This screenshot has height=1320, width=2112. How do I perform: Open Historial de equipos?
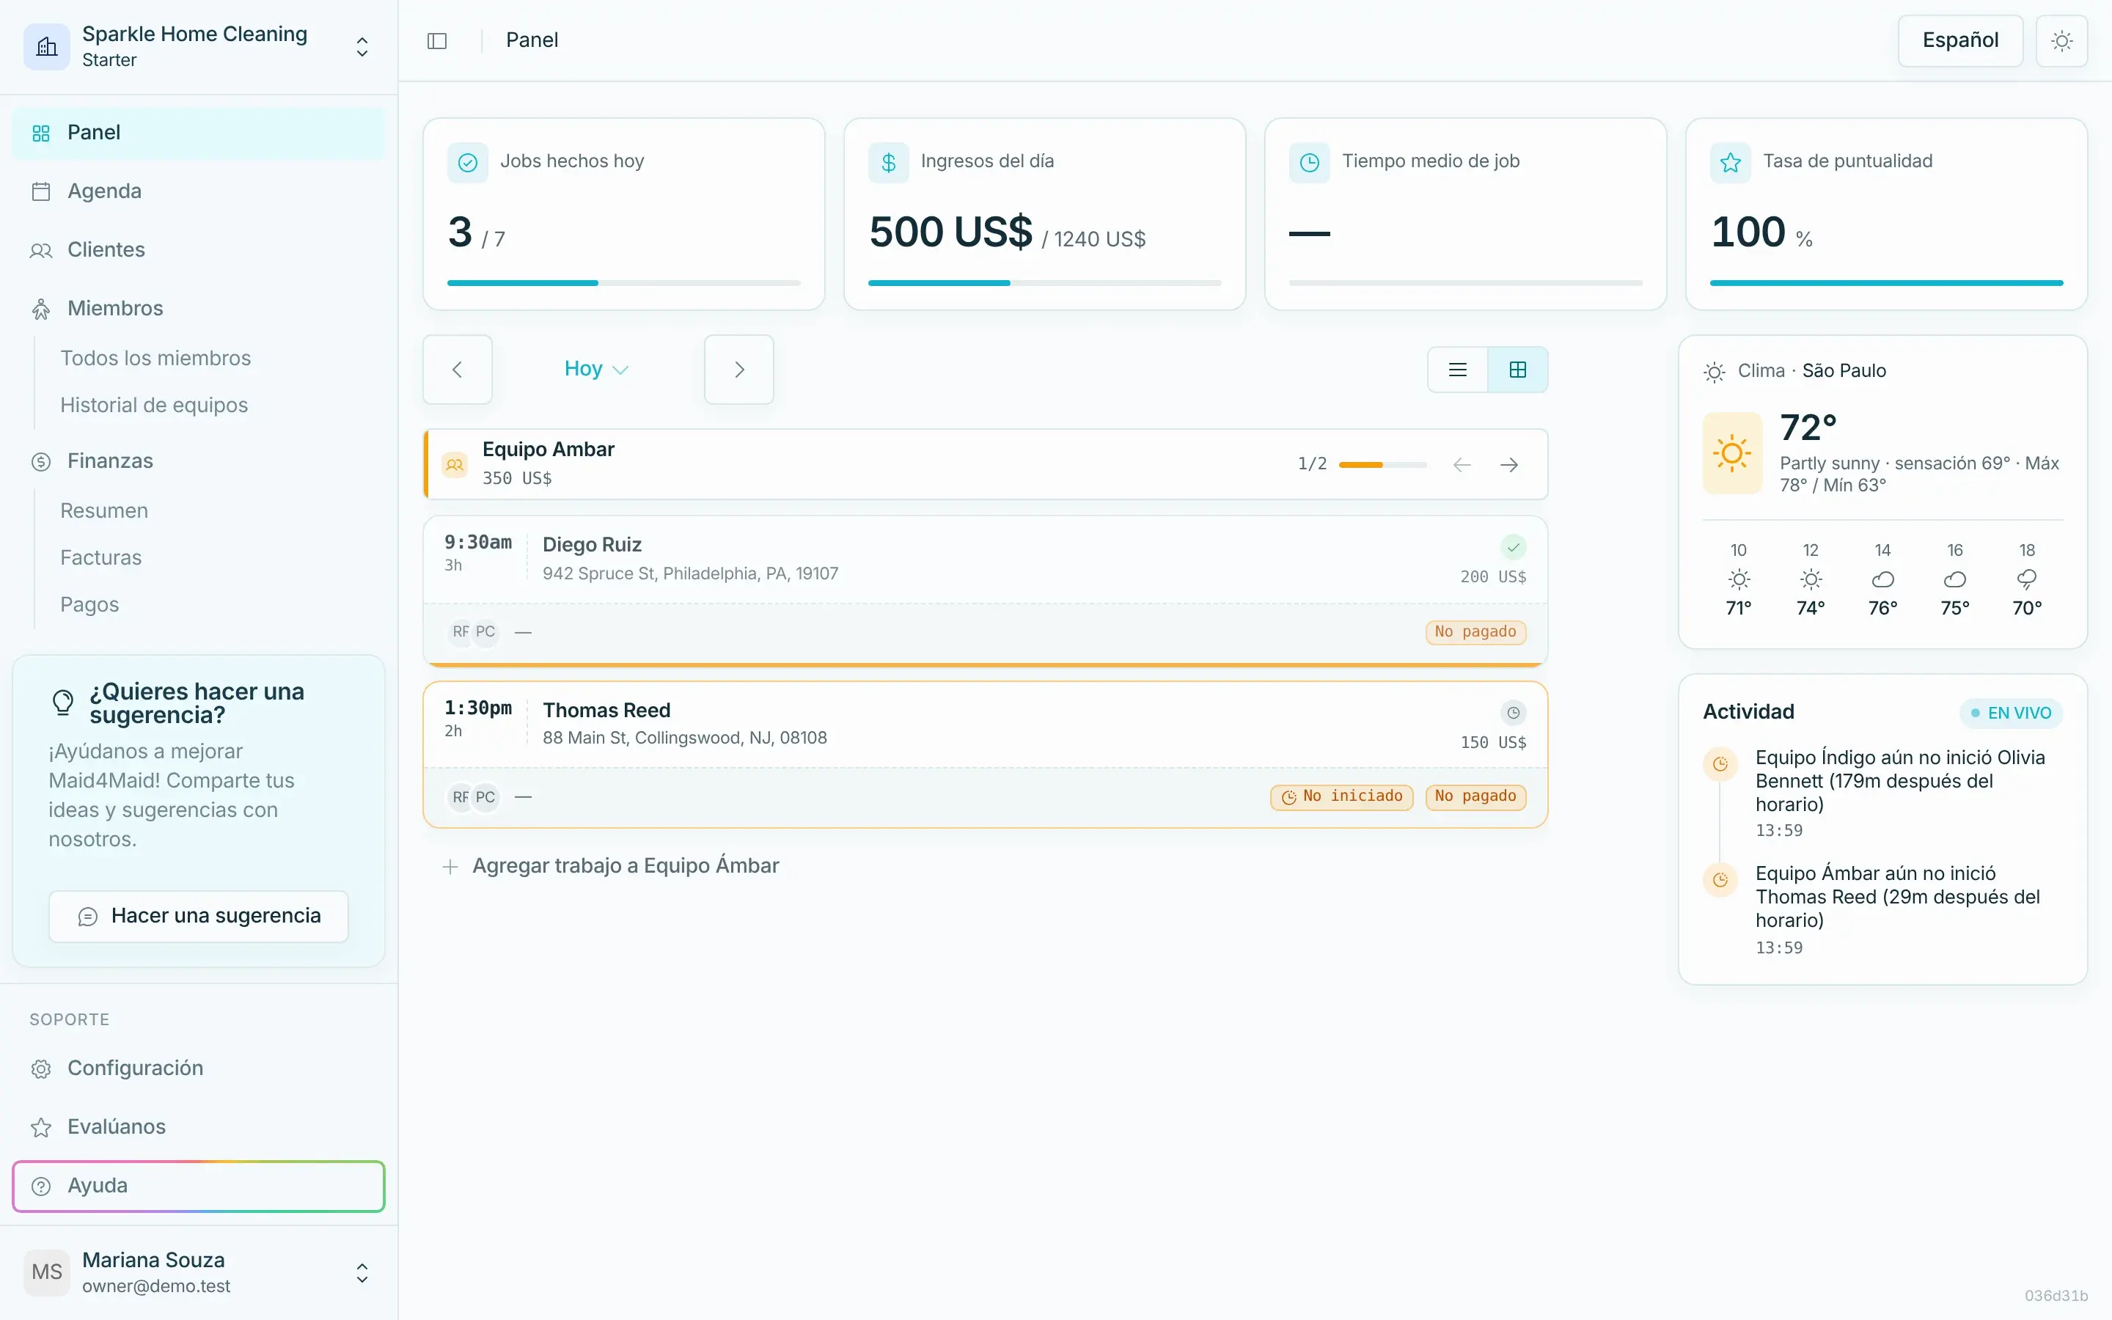153,405
